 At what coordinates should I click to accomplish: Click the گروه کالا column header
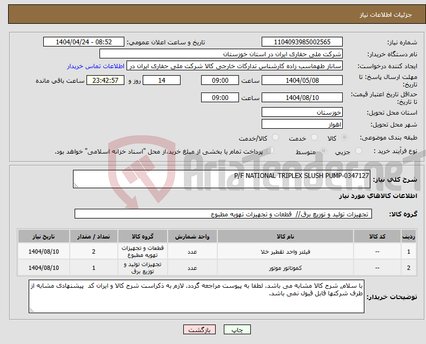[x=143, y=236]
